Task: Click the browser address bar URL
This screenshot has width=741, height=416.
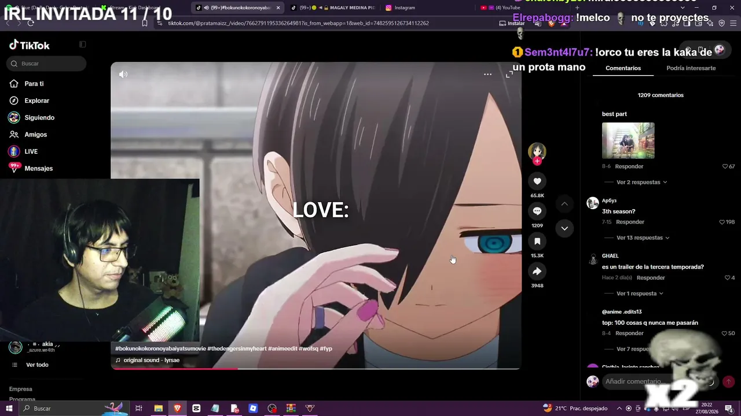Action: pos(298,23)
